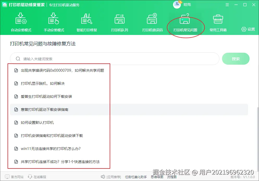Image resolution: width=259 pixels, height=181 pixels.
Task: Open 自动安装模式 (auto install mode)
Action: point(21,22)
